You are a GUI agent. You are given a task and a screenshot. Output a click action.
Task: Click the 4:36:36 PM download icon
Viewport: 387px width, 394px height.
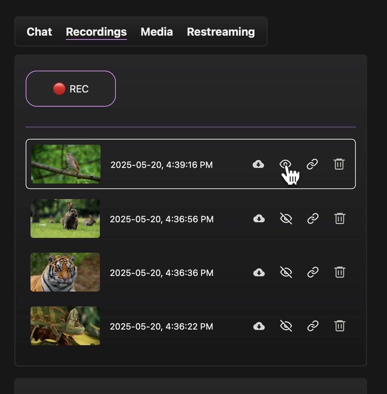tap(259, 272)
